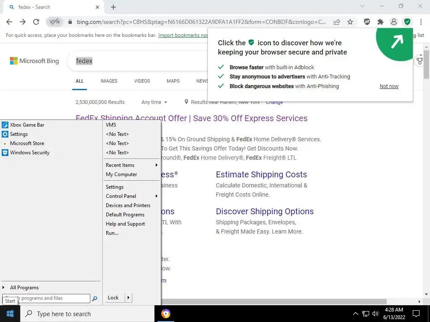Open the Import bookmarks now link
This screenshot has width=430, height=322.
pyautogui.click(x=183, y=35)
